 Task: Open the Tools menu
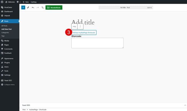click(10, 71)
